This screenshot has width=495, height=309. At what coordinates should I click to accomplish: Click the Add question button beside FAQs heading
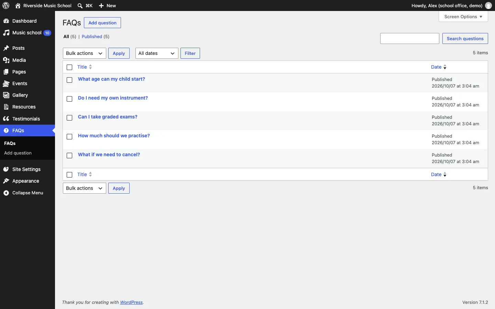tap(102, 23)
